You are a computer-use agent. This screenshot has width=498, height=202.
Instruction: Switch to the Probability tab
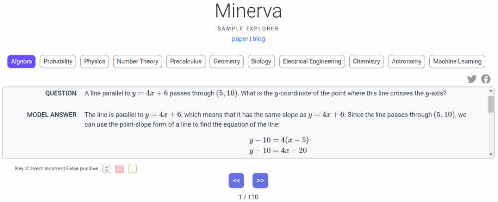[58, 62]
